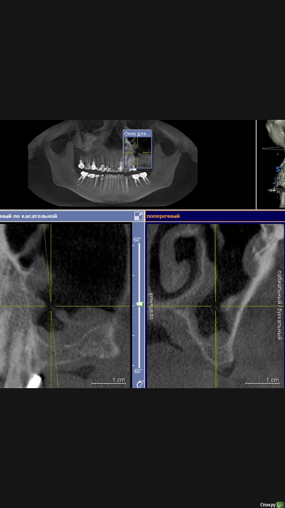This screenshot has height=508, width=285.
Task: Click the -60° bottom end of slider
Action: pos(137,371)
